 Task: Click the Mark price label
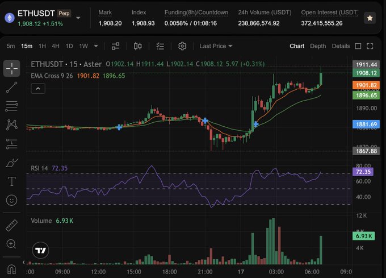coord(105,13)
